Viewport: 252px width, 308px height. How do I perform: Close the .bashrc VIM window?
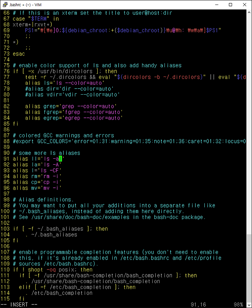tap(245, 5)
